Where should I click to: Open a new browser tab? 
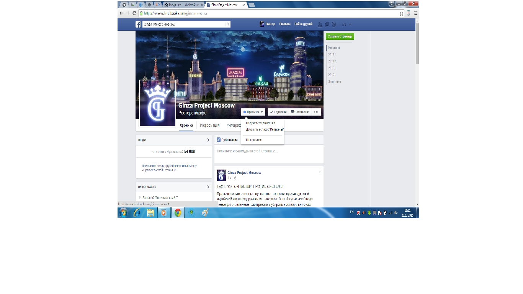point(252,5)
